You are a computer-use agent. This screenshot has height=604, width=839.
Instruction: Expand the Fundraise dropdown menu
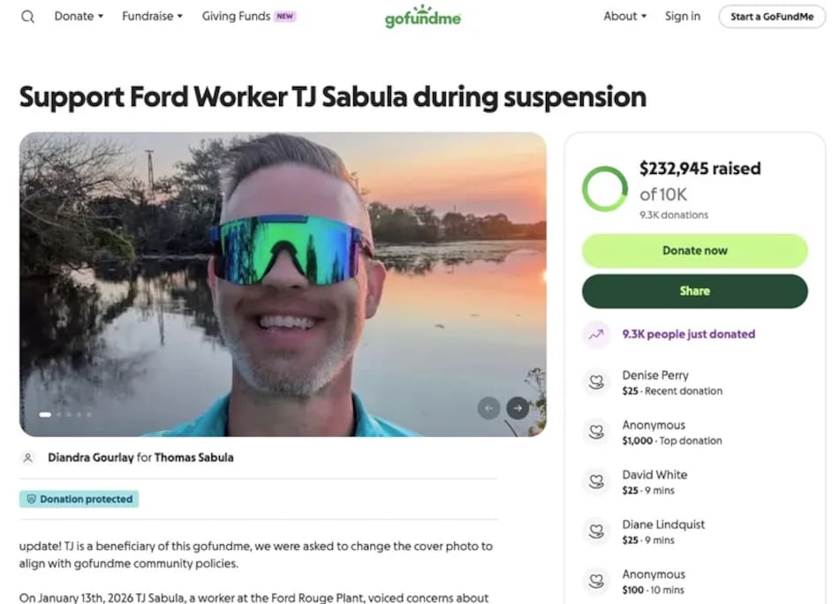click(x=153, y=17)
